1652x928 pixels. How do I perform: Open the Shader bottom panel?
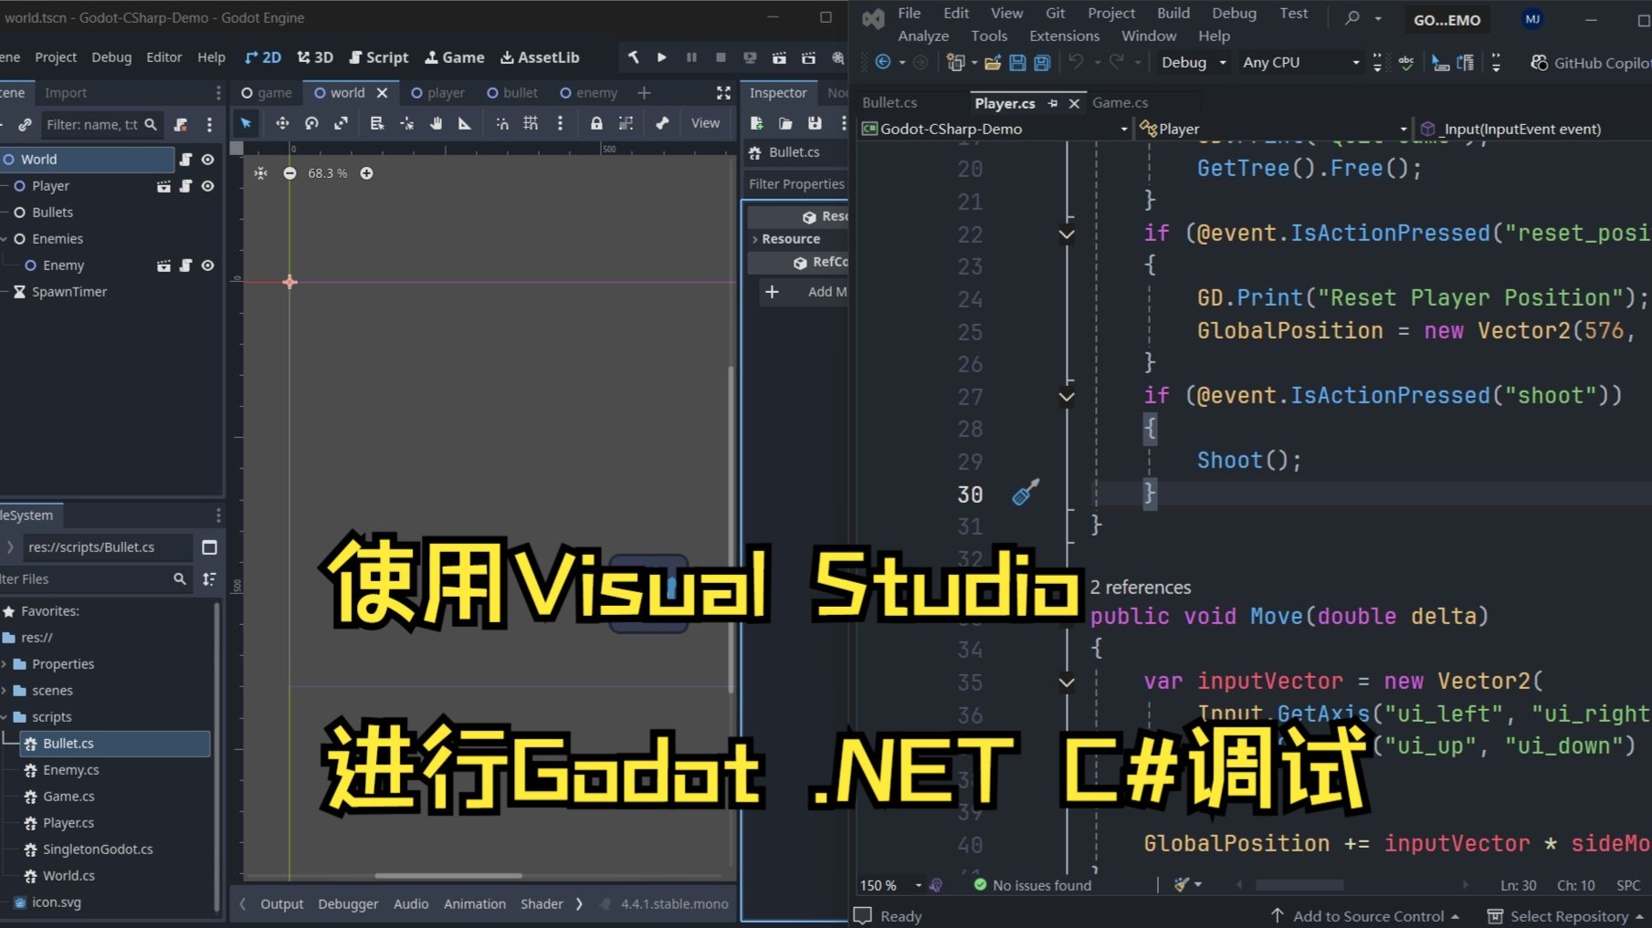(x=542, y=904)
